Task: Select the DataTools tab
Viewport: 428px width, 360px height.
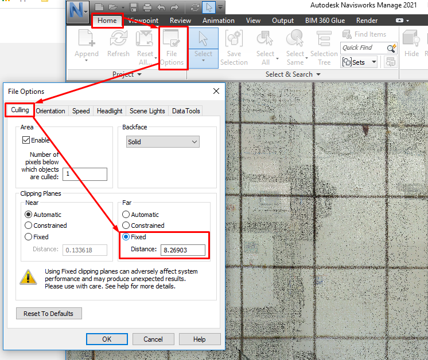Action: 186,111
